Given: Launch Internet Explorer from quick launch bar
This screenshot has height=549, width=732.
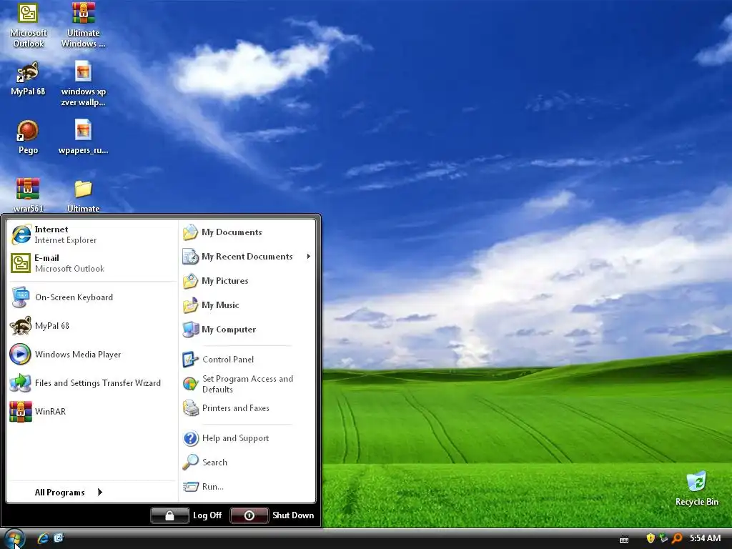Looking at the screenshot, I should (x=43, y=538).
